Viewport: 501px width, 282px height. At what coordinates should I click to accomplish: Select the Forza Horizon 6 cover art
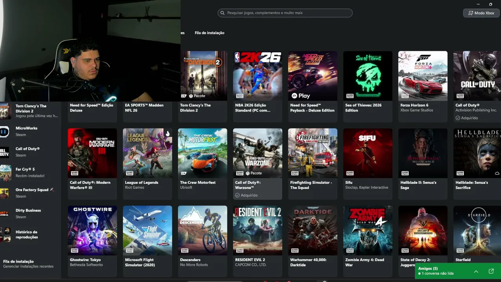(x=423, y=76)
